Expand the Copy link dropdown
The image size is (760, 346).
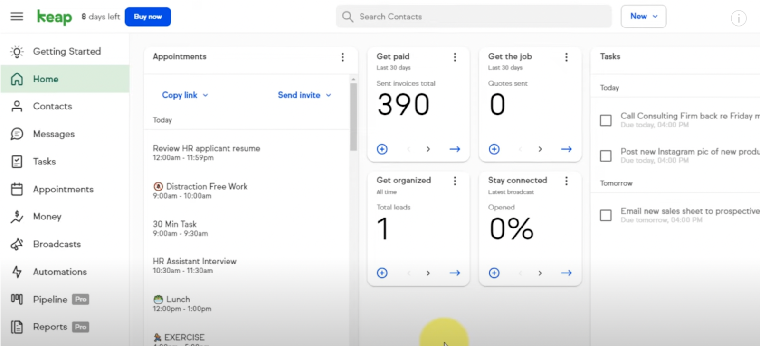(x=185, y=95)
